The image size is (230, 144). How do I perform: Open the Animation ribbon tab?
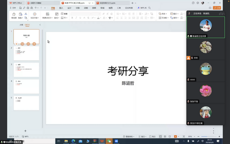pos(86,8)
